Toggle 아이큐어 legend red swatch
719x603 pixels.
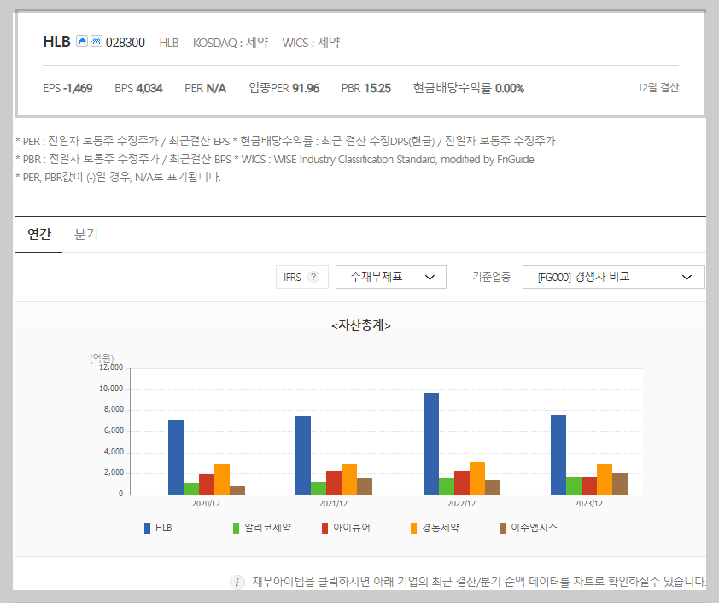point(325,528)
